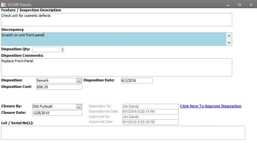Screen dimensions: 257x143
Task: Close the NCMR Details window
Action: 251,5
